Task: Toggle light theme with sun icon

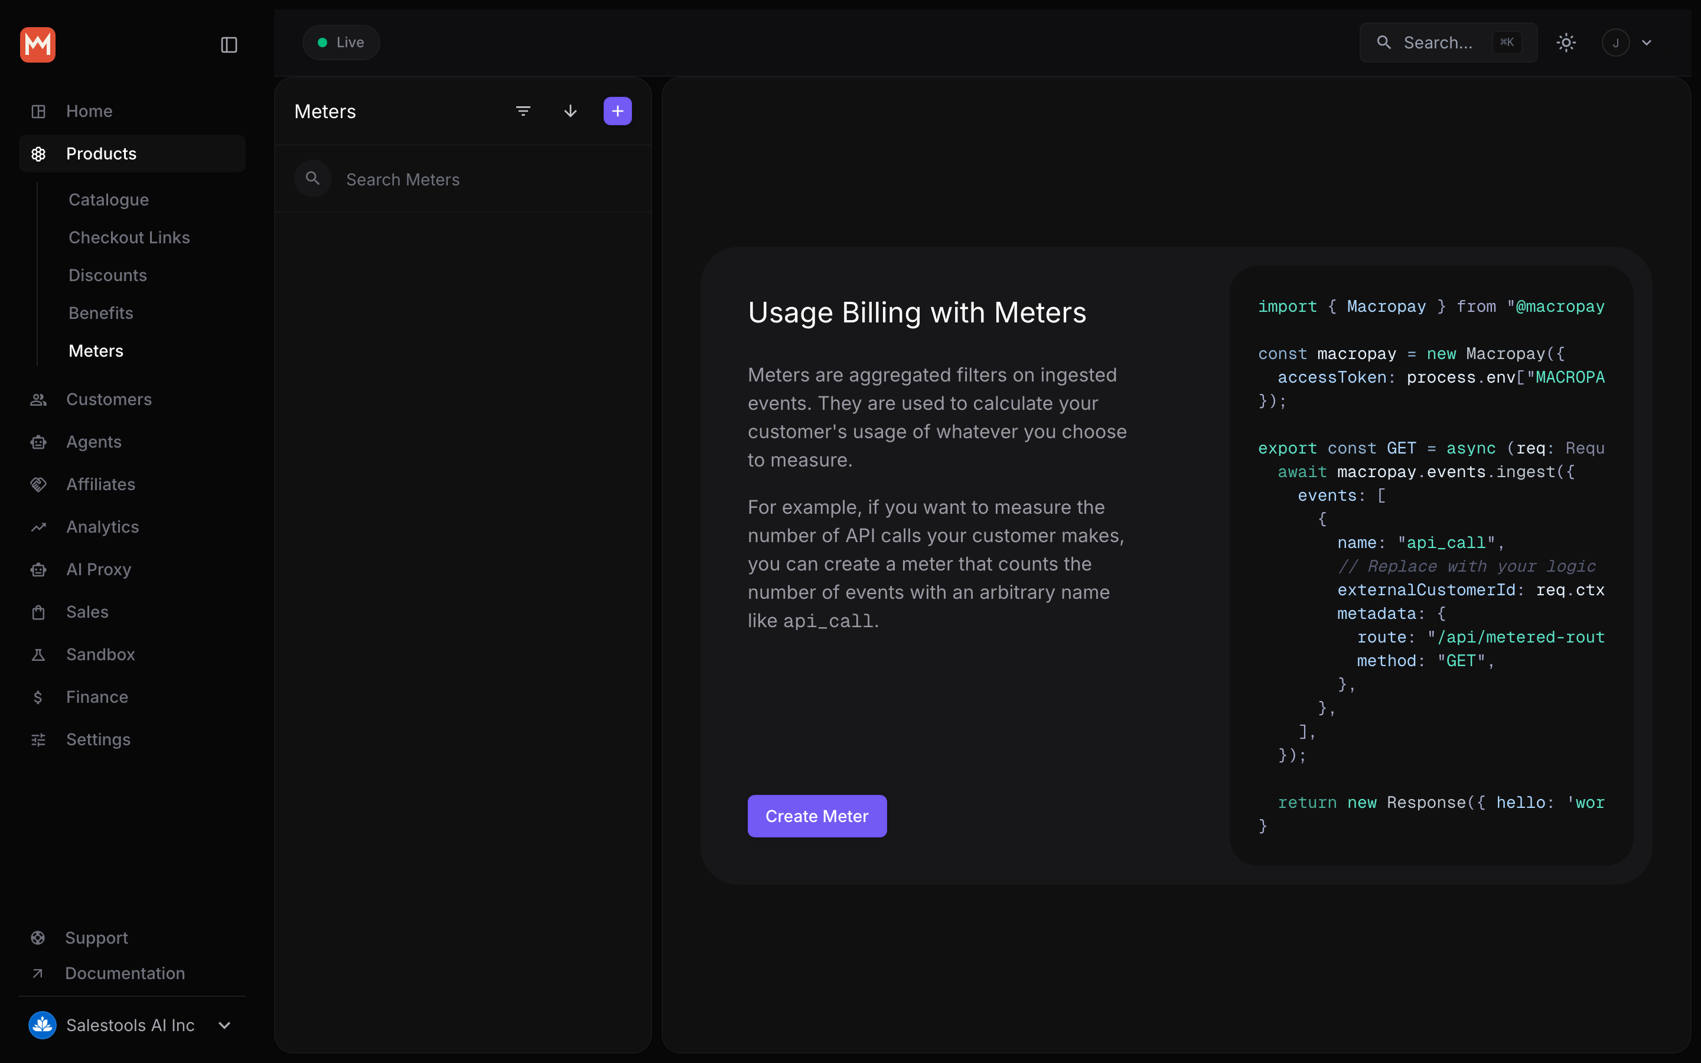Action: [1566, 43]
